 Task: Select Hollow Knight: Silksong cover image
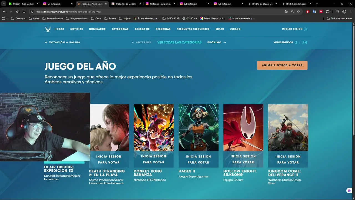point(243,127)
